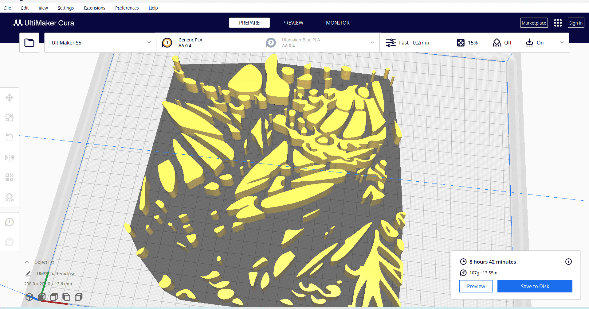This screenshot has height=309, width=589.
Task: Select the Mirror tool
Action: coord(10,157)
